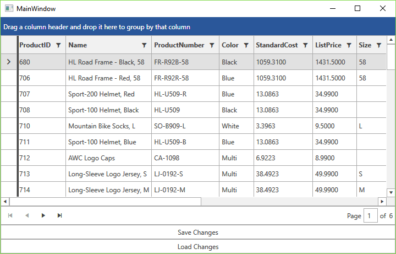The height and width of the screenshot is (254, 396).
Task: Select cell 'Mountain Bike Socks, L'
Action: pos(108,126)
